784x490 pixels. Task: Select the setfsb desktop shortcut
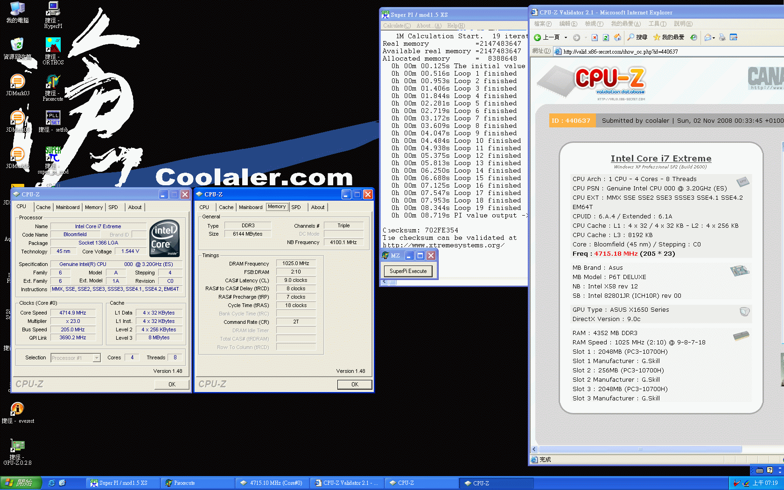tap(53, 121)
